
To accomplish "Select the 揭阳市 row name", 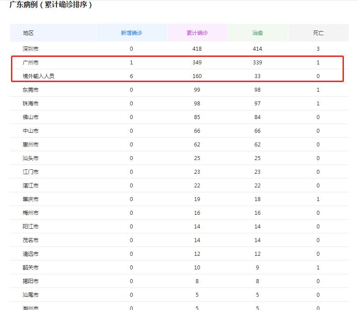I will pyautogui.click(x=30, y=281).
